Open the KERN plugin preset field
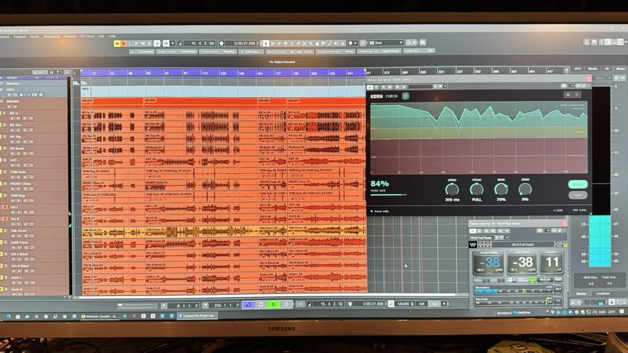Screen dimensions: 628x353 [420, 86]
